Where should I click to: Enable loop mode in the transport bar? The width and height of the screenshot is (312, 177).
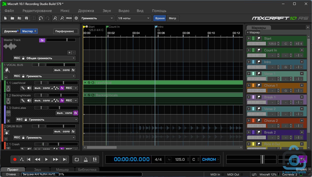77,159
